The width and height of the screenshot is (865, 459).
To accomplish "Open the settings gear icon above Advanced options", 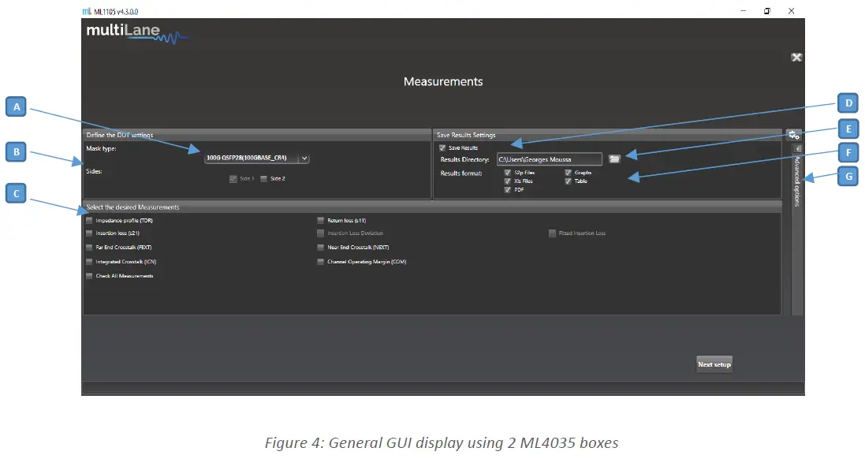I will coord(794,134).
